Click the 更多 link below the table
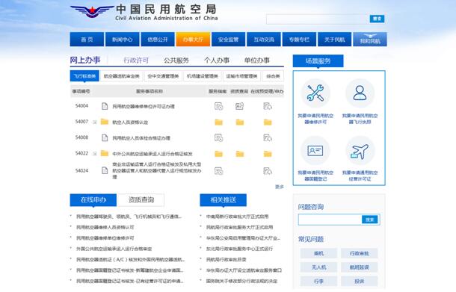 click(280, 187)
